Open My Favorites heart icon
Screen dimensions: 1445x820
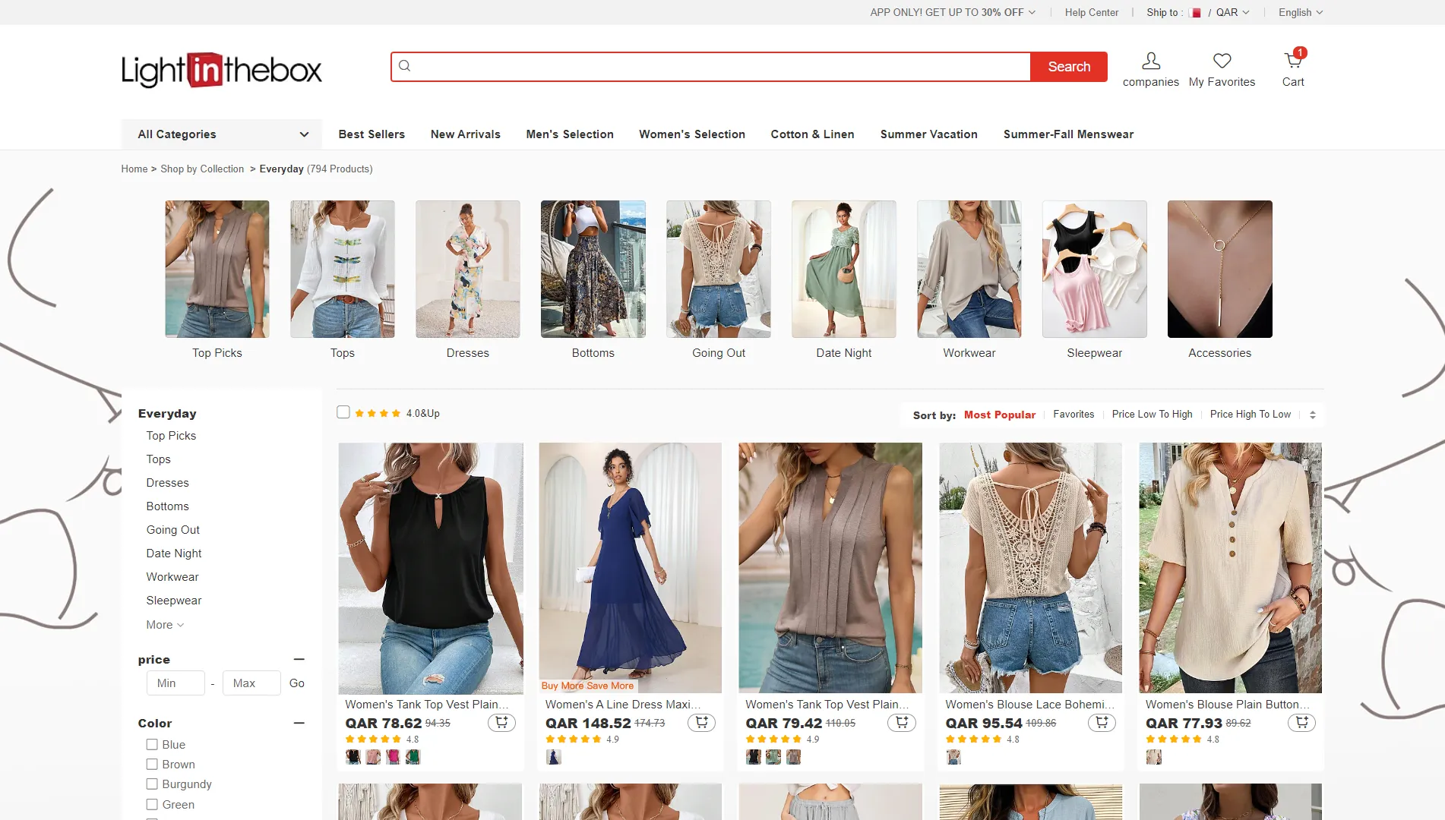(1222, 61)
